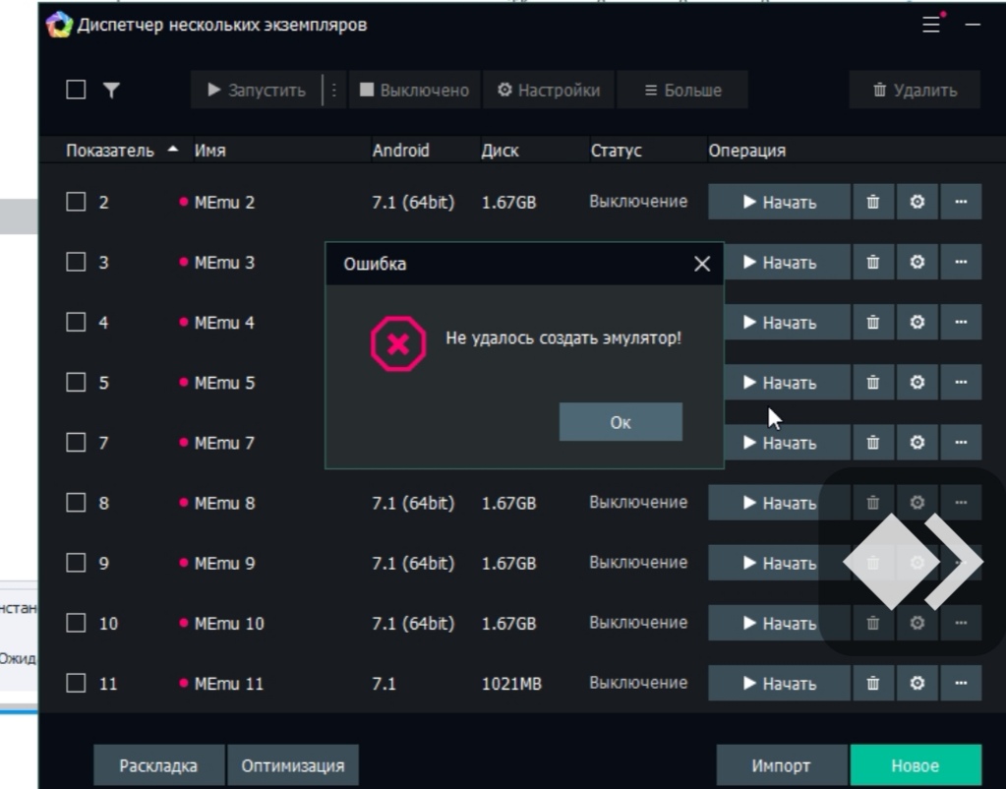Viewport: 1006px width, 789px height.
Task: Open the Запустить split-button options dots
Action: pyautogui.click(x=334, y=90)
